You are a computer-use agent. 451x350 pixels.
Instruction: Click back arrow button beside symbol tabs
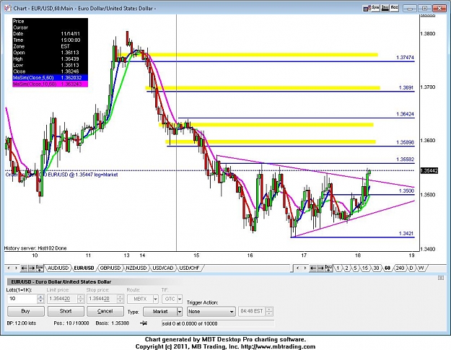(x=24, y=268)
